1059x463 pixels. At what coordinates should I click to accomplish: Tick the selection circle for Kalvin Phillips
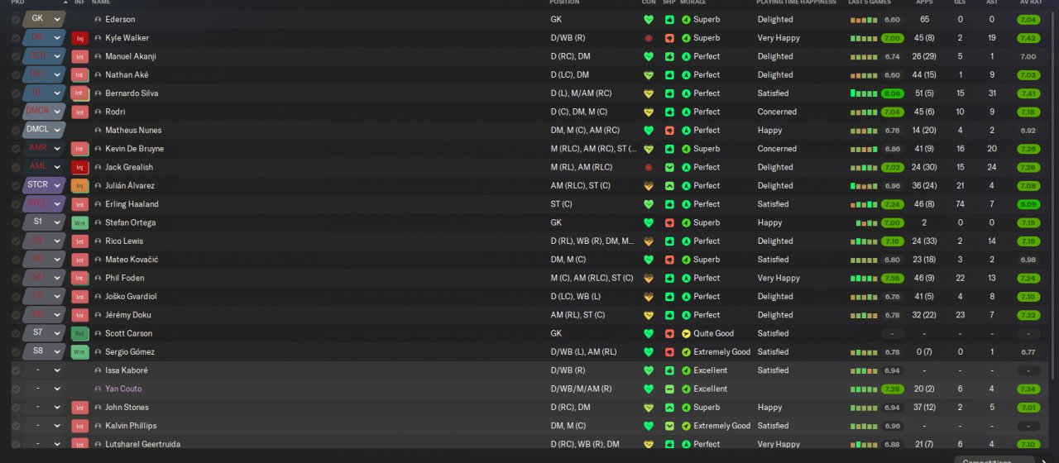pyautogui.click(x=16, y=426)
